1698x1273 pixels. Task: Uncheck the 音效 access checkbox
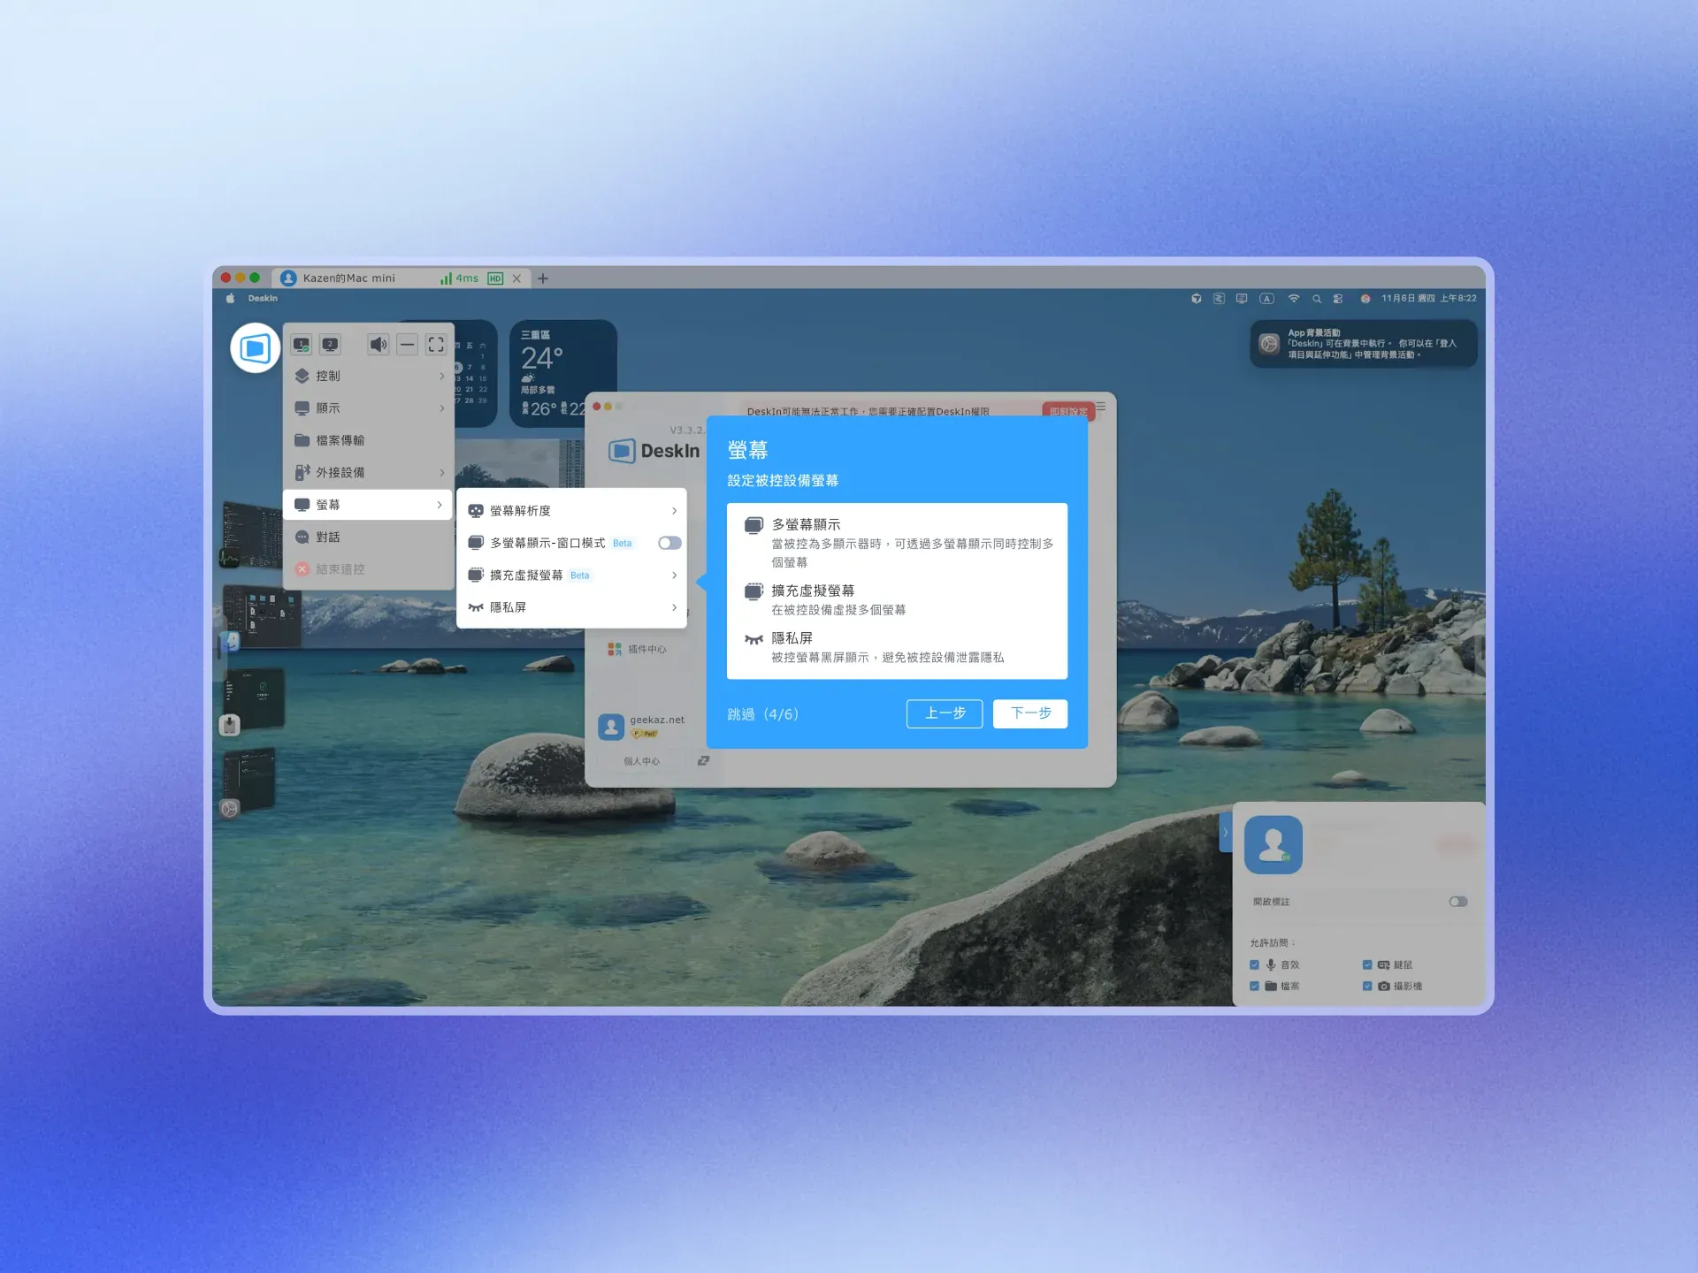(1254, 964)
